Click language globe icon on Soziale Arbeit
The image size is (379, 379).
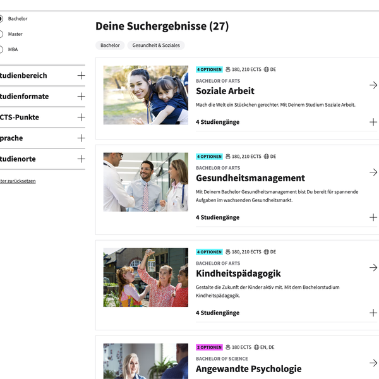267,69
